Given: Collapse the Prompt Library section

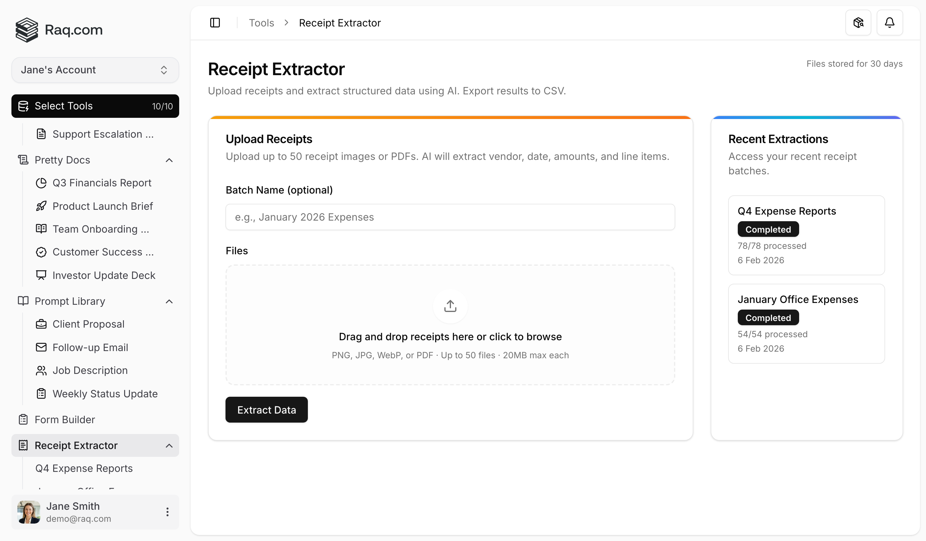Looking at the screenshot, I should (x=169, y=301).
